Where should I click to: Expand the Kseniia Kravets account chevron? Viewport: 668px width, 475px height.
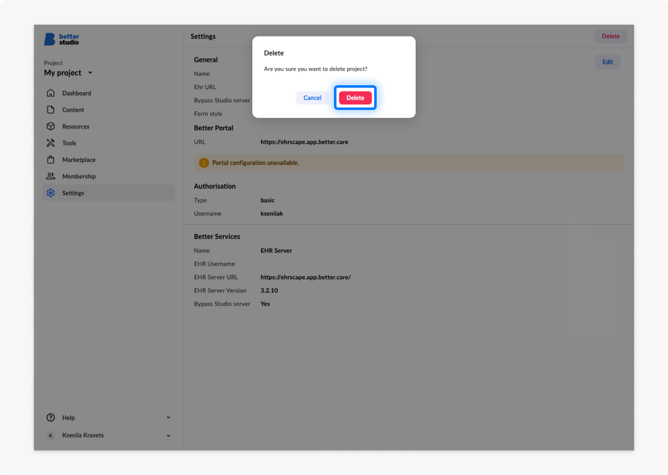coord(169,435)
